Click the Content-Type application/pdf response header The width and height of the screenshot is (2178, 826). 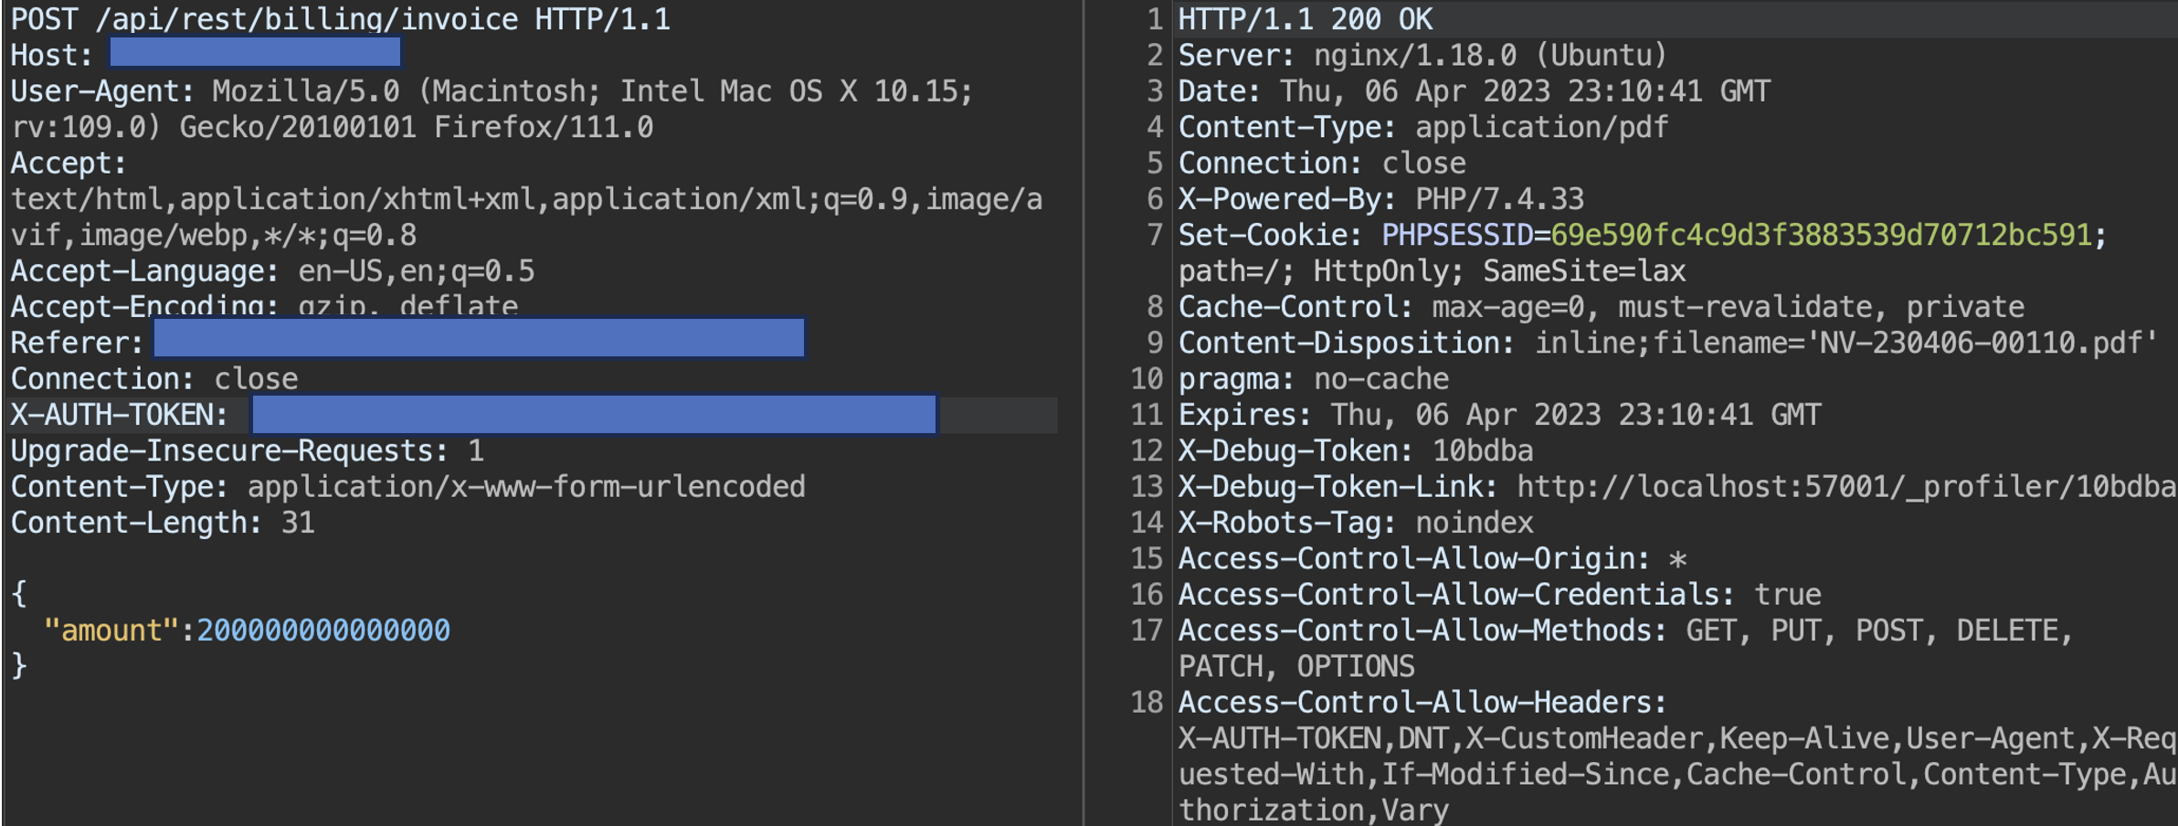coord(1422,127)
